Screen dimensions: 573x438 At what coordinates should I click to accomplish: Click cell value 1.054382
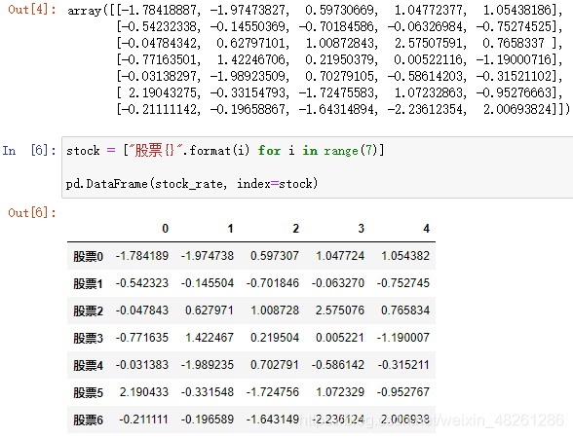(x=405, y=256)
